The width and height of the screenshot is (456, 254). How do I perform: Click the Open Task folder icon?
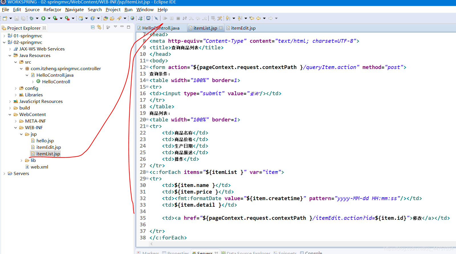pyautogui.click(x=112, y=18)
